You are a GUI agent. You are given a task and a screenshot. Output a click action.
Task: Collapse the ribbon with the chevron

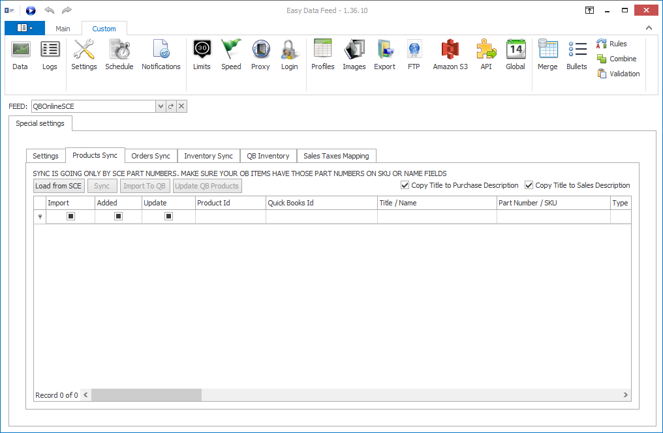[x=649, y=28]
